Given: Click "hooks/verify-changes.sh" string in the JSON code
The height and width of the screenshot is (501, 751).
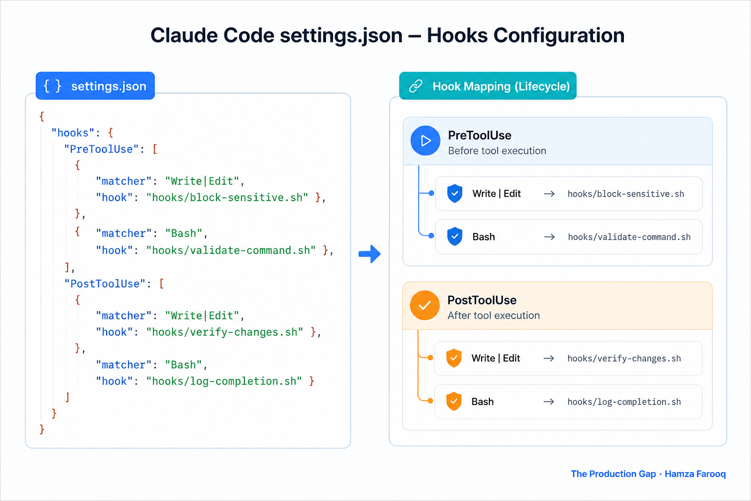Looking at the screenshot, I should coord(224,332).
